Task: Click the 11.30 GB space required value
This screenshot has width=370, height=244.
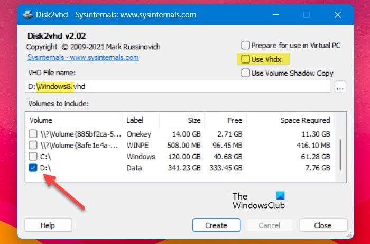Action: 316,134
